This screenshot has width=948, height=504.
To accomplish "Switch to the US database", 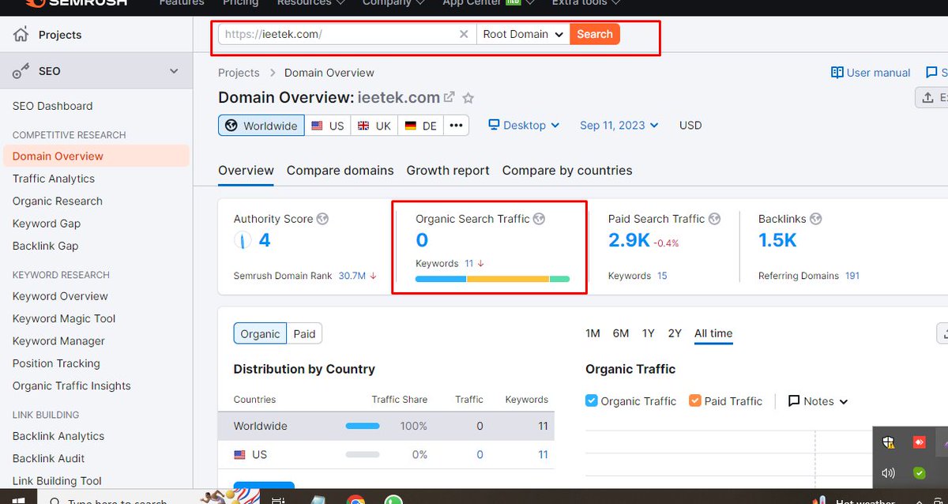I will [328, 126].
